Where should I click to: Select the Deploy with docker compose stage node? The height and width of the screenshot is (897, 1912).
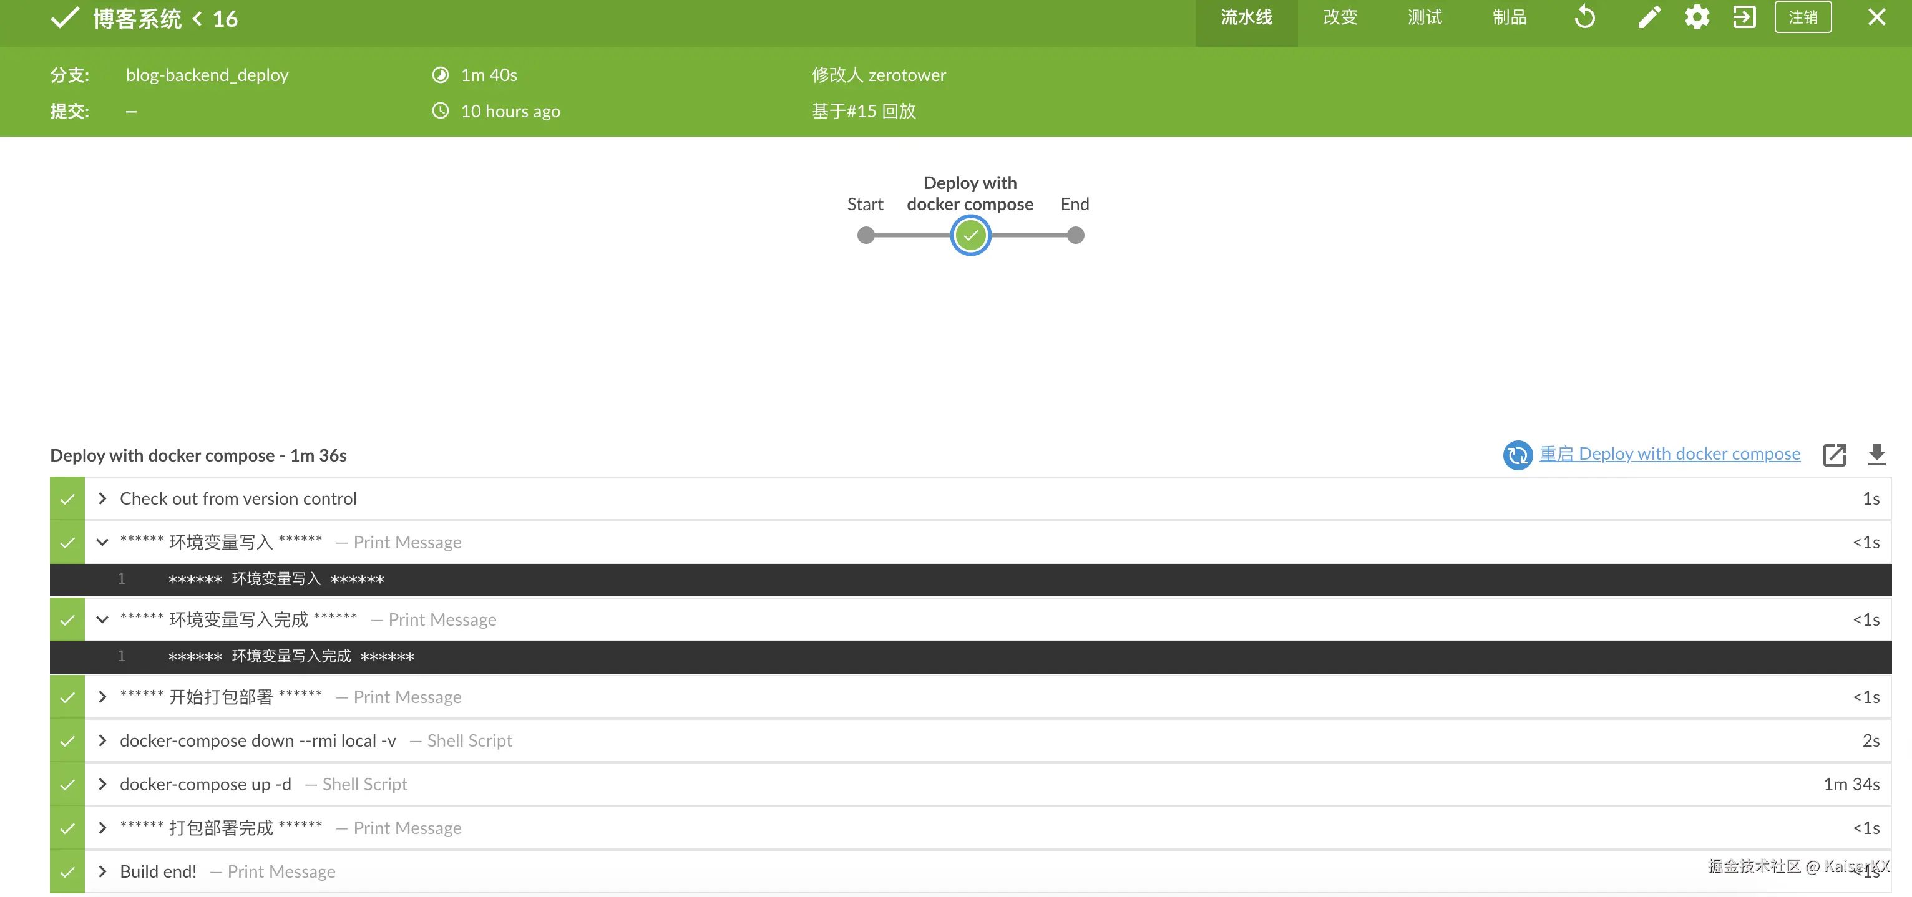click(x=970, y=236)
